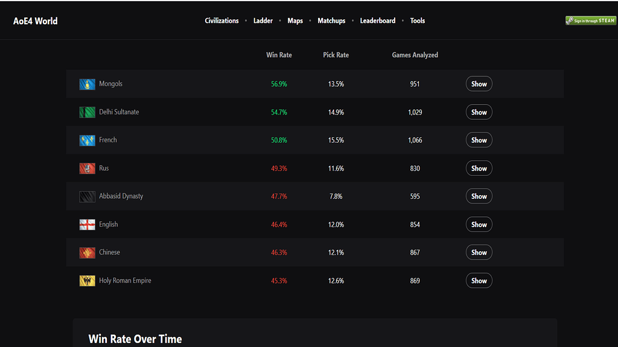Viewport: 618px width, 347px height.
Task: Show details for Holy Roman Empire
Action: (x=479, y=281)
